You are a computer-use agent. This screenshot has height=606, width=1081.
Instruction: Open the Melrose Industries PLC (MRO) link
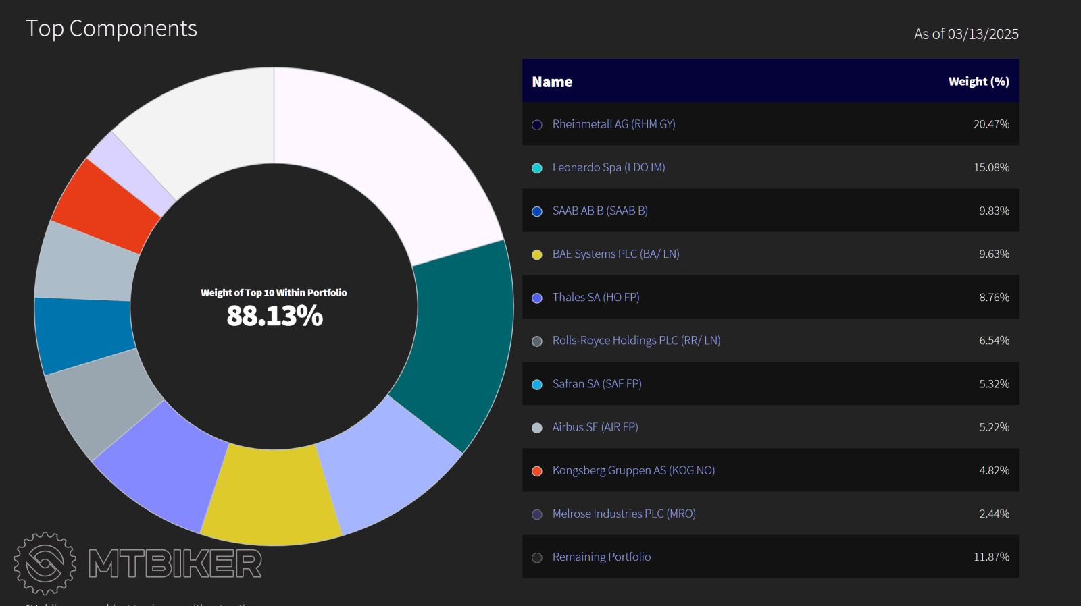click(x=624, y=514)
